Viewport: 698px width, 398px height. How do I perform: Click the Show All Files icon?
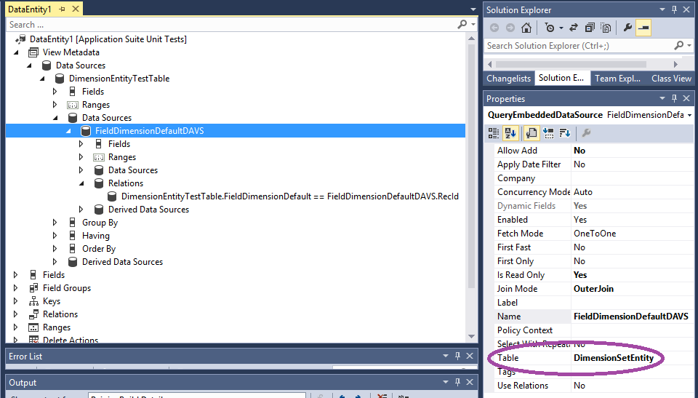pyautogui.click(x=606, y=28)
